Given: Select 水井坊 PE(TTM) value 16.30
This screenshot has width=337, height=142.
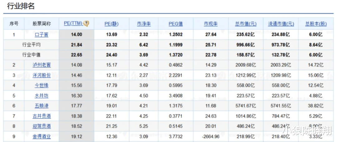Looking at the screenshot, I should coord(76,96).
